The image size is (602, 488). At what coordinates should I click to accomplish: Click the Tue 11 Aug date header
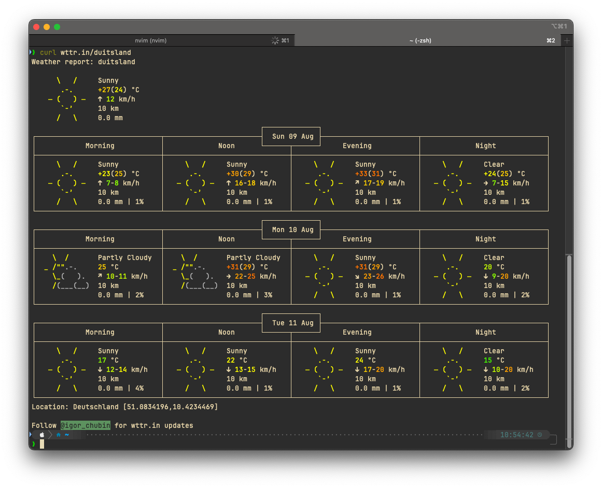coord(292,323)
